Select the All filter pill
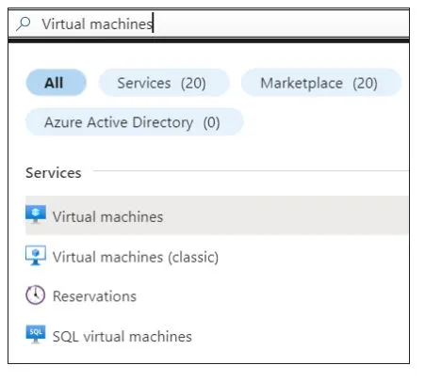Screen dimensions: 425x381 (x=57, y=83)
